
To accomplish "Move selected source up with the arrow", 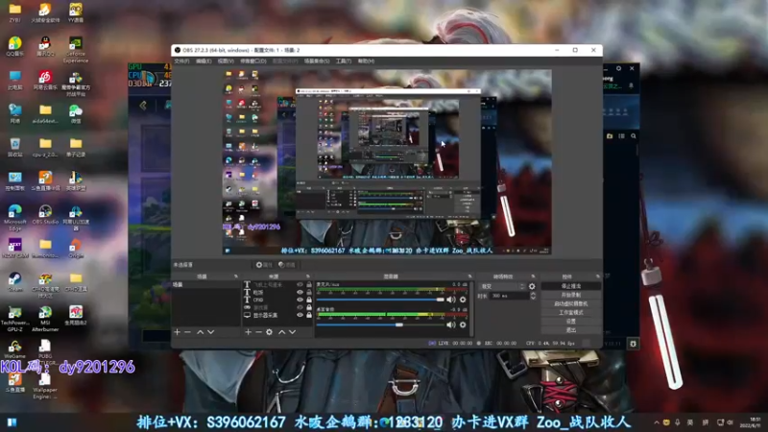I will point(281,332).
